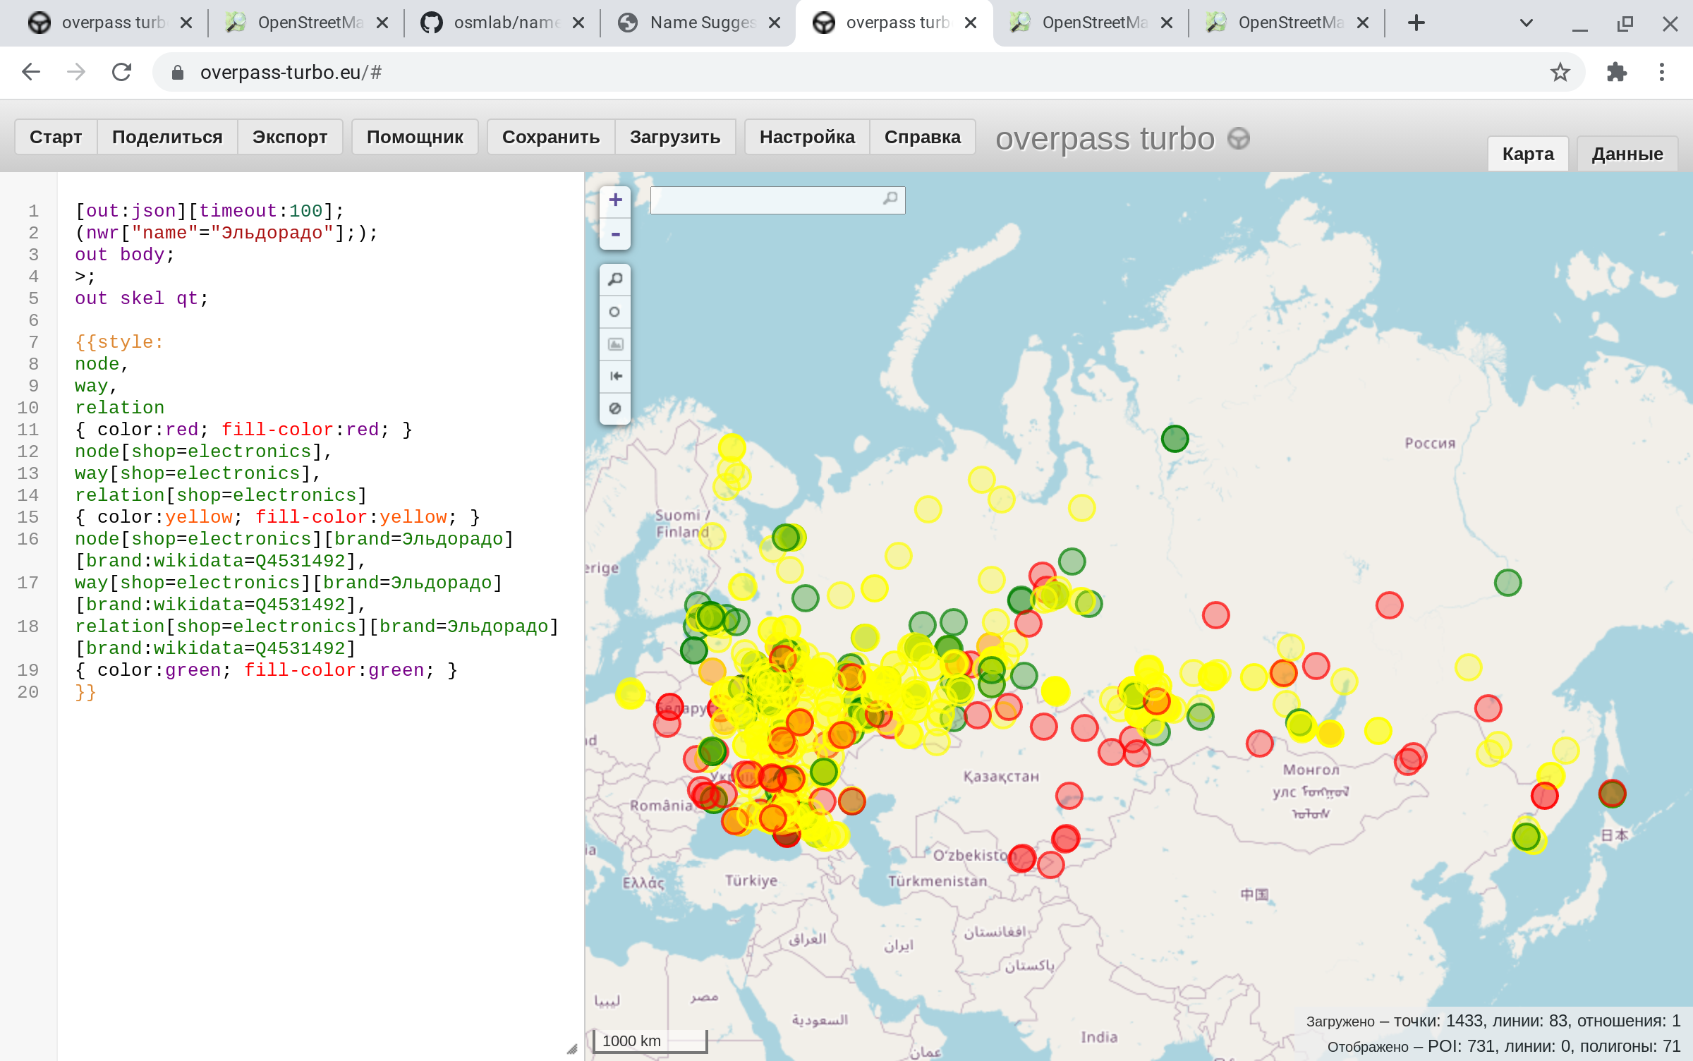
Task: Click the {{style: line in the editor
Action: pos(119,342)
